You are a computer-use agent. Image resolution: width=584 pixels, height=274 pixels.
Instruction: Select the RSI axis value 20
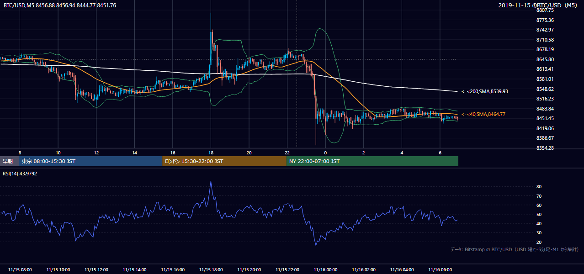click(x=539, y=242)
